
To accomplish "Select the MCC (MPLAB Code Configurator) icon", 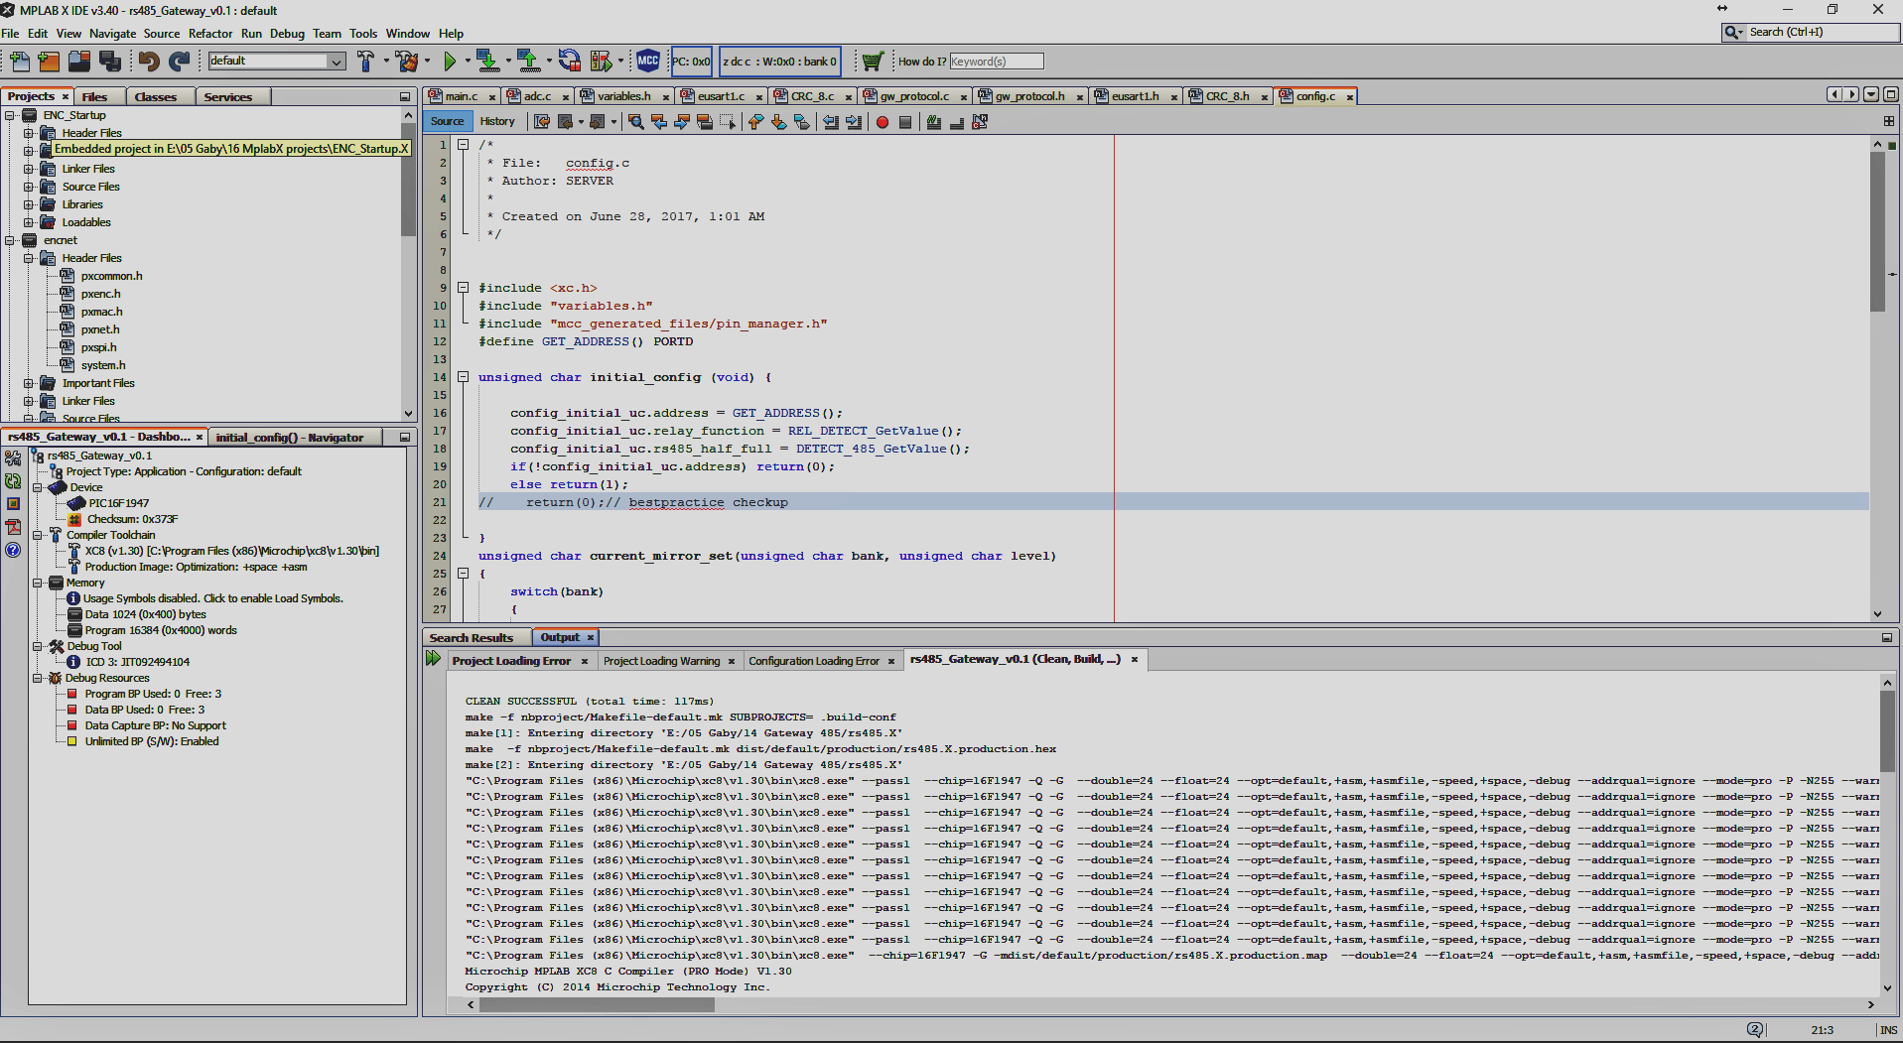I will tap(648, 61).
